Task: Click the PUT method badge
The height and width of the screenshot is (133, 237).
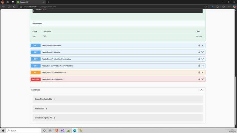Action: [x=36, y=72]
